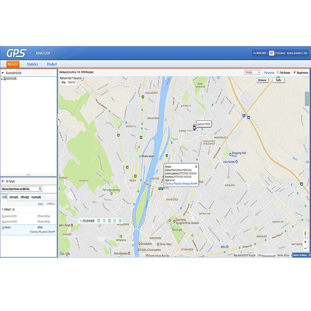The image size is (311, 311).
Task: Click the Shopping Mall Pólus pin on map
Action: 230,154
